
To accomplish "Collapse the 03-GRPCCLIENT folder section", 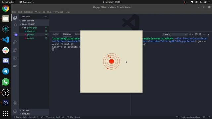I will 34,24.
